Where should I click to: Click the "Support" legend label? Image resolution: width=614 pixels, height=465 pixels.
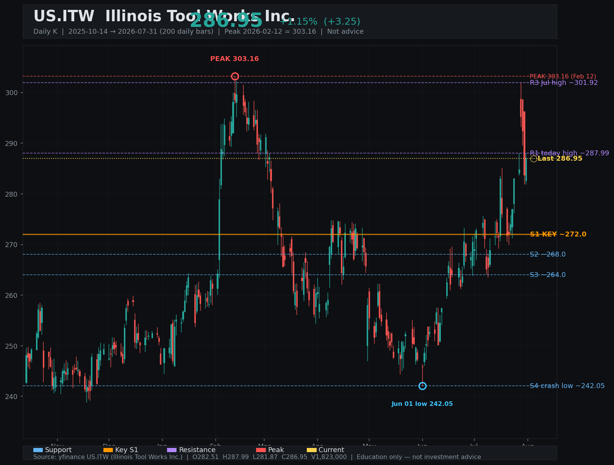[58, 450]
